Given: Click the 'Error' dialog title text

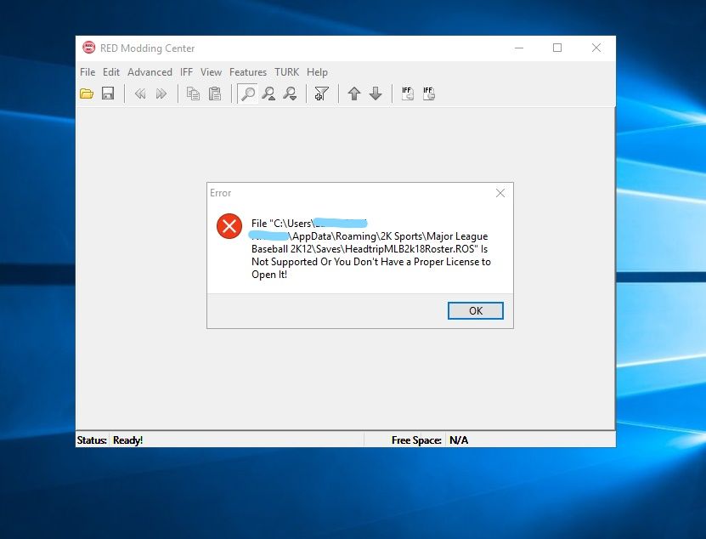Looking at the screenshot, I should [220, 193].
